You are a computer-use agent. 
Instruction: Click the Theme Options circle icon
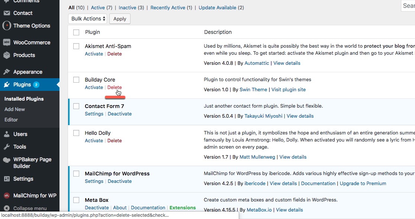[x=7, y=26]
